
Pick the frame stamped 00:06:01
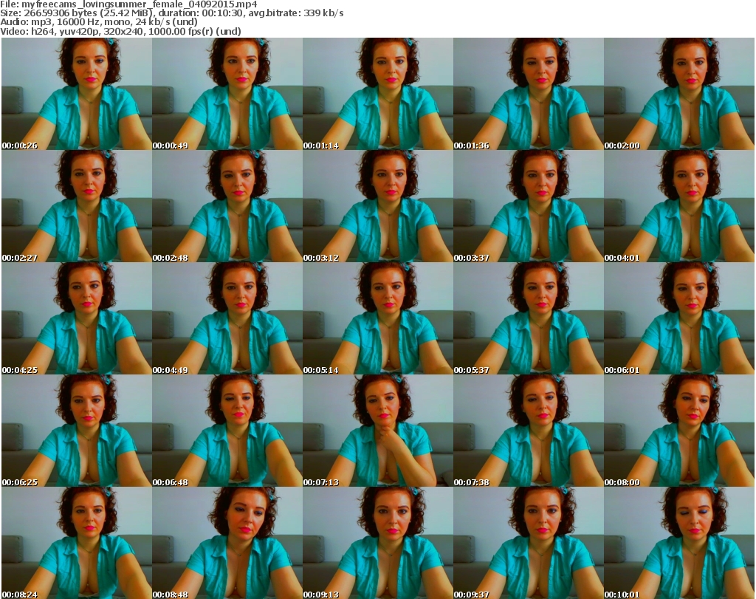pos(679,318)
